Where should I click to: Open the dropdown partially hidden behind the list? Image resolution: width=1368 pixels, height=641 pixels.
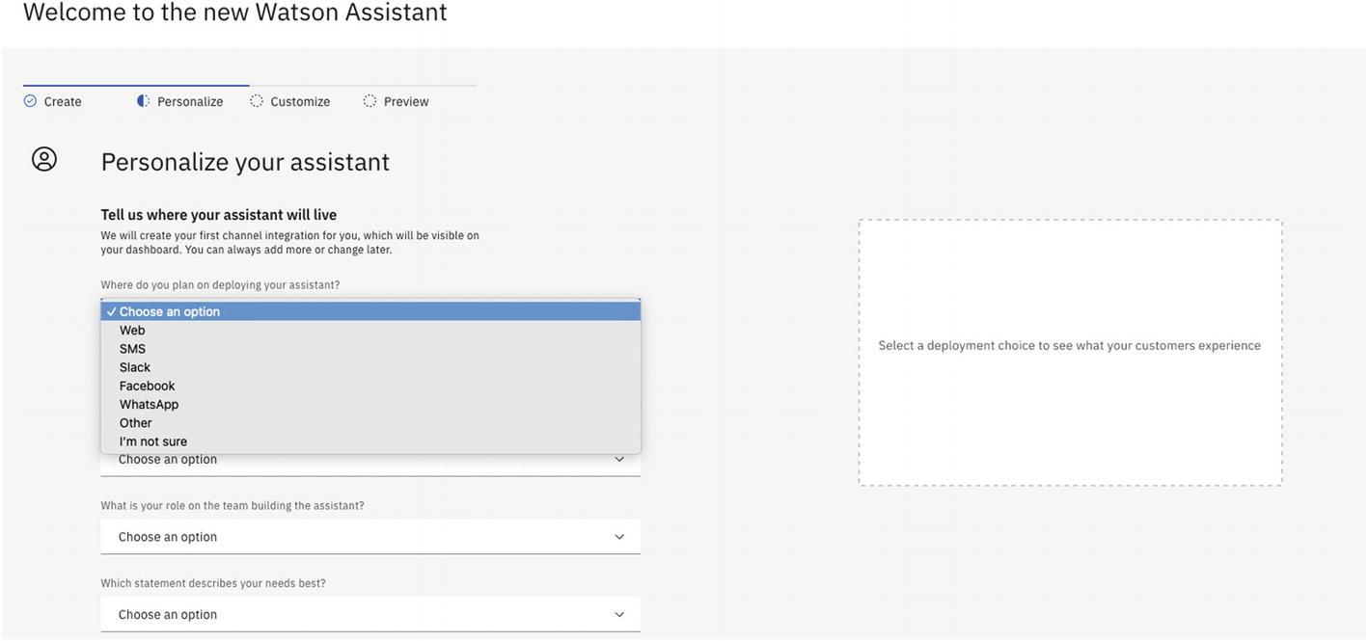369,461
